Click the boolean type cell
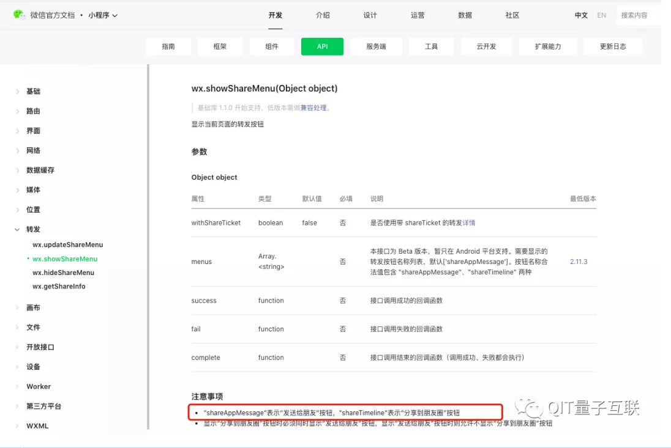The width and height of the screenshot is (671, 448). [271, 222]
